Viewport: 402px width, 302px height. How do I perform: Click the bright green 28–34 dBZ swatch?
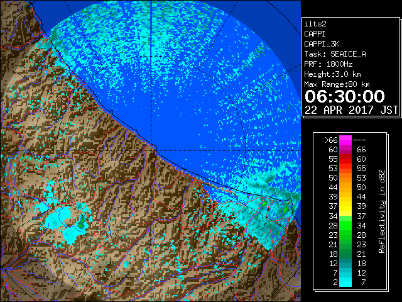[x=345, y=225]
